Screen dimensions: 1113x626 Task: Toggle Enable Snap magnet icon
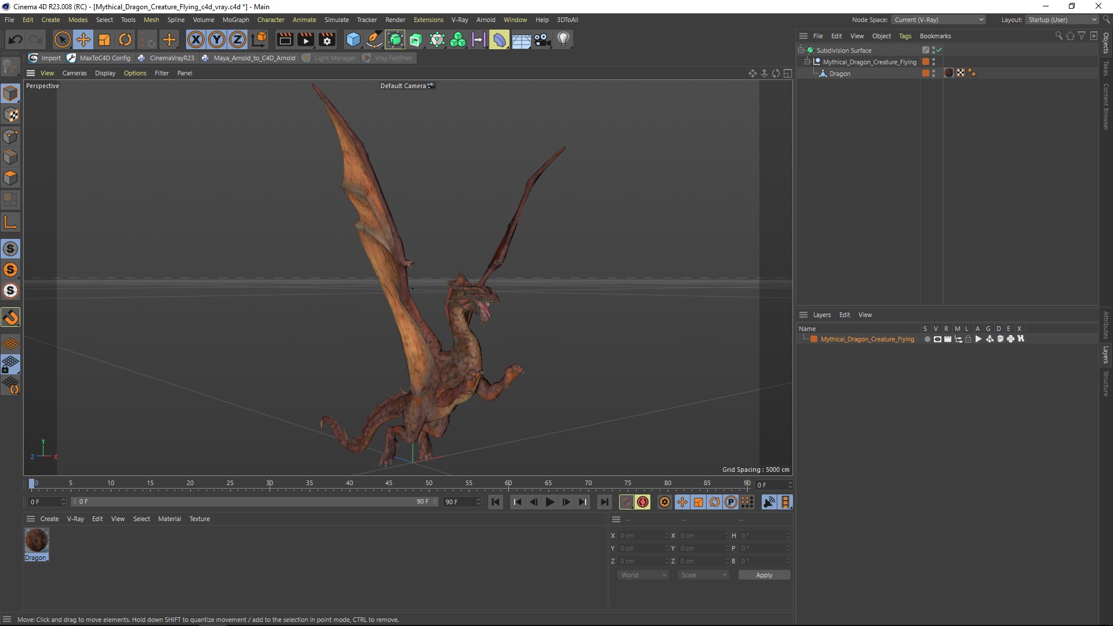click(10, 317)
